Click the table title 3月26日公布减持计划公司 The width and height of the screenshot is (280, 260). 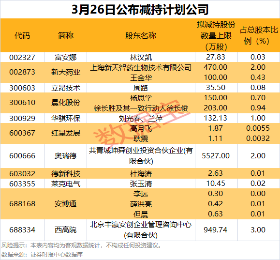click(140, 9)
